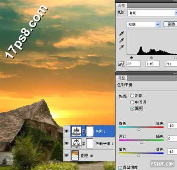Image resolution: width=177 pixels, height=170 pixels.
Task: Click the yellow-blue value field showing -12
Action: point(172,152)
